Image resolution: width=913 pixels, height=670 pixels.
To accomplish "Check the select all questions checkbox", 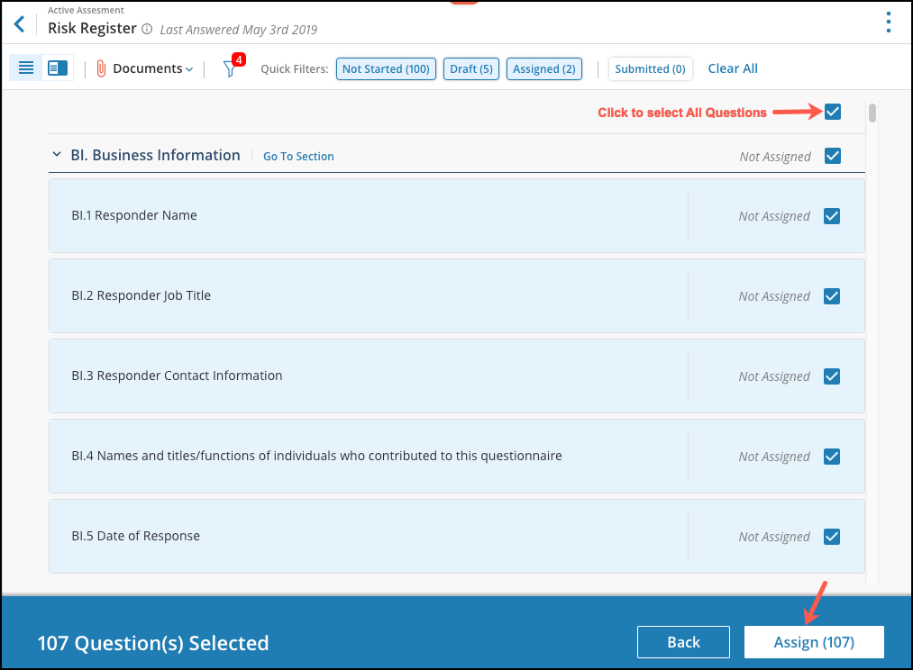I will (x=832, y=112).
